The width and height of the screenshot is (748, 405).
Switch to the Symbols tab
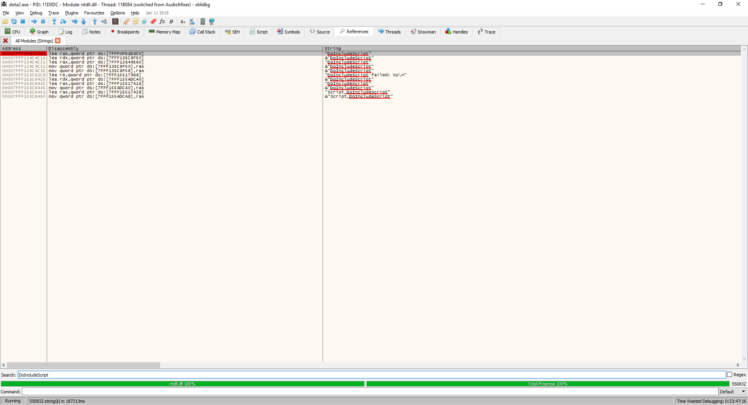289,32
